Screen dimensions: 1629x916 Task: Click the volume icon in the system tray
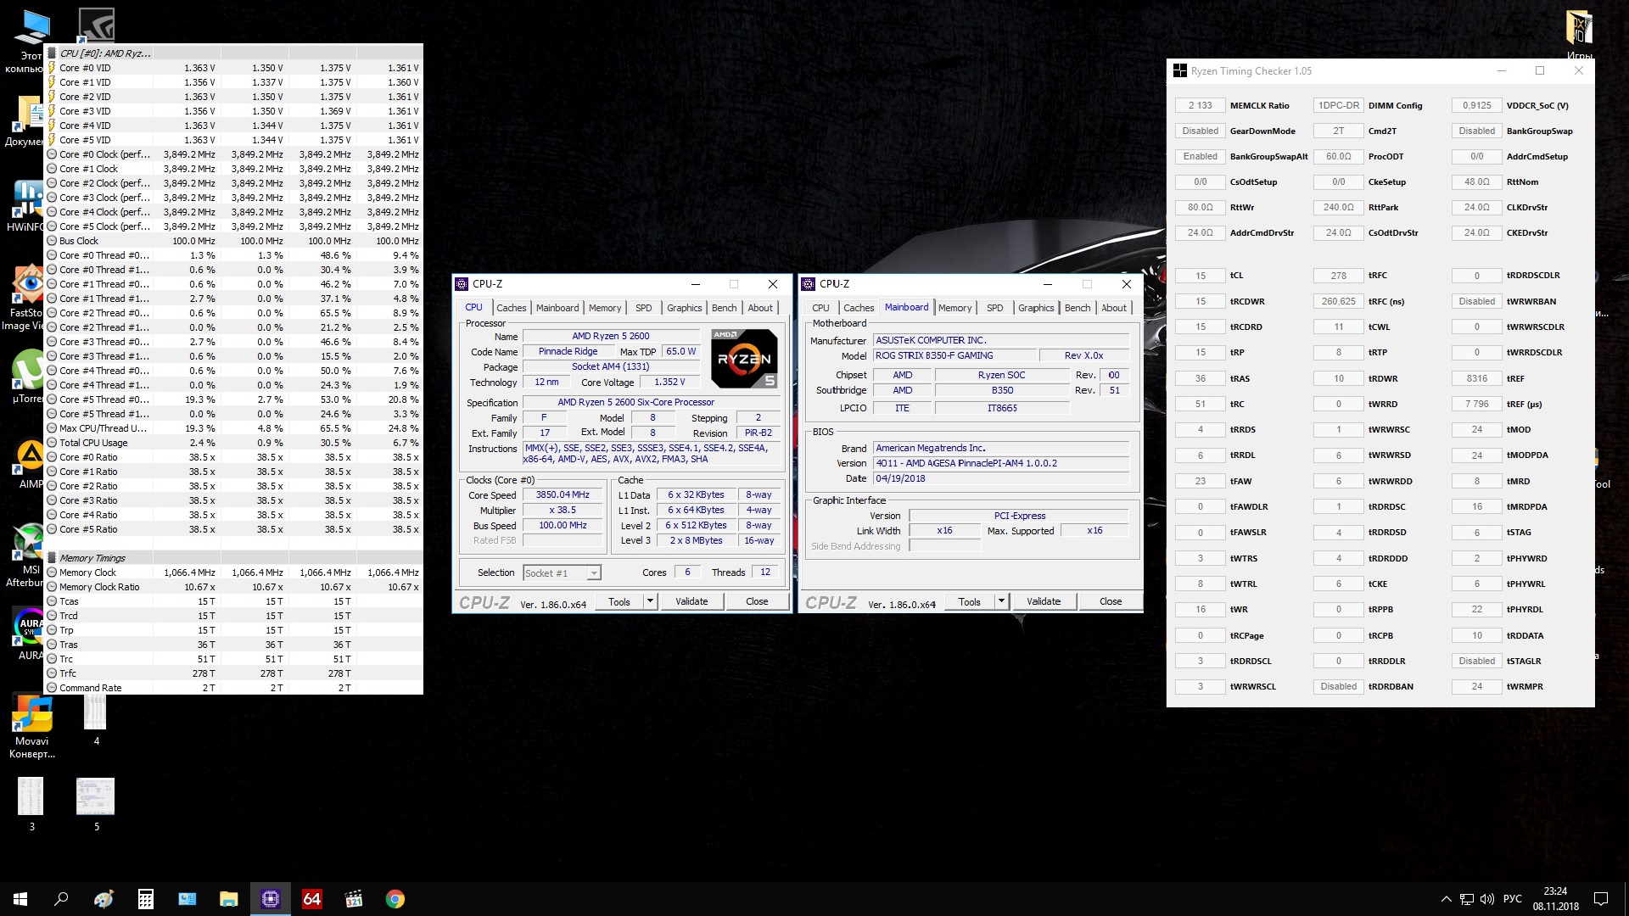tap(1487, 899)
